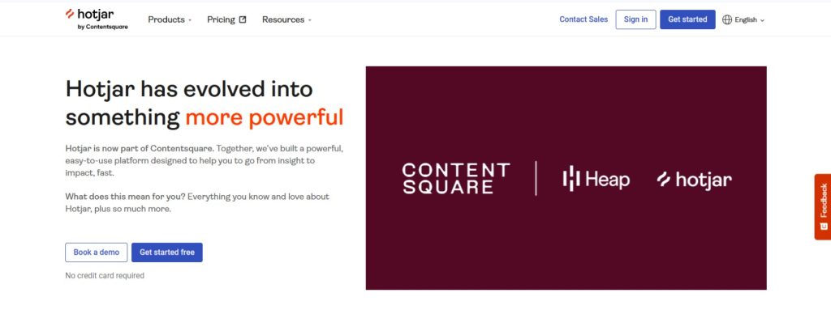This screenshot has height=314, width=831.
Task: Click the Hotjar logo in header
Action: click(96, 19)
